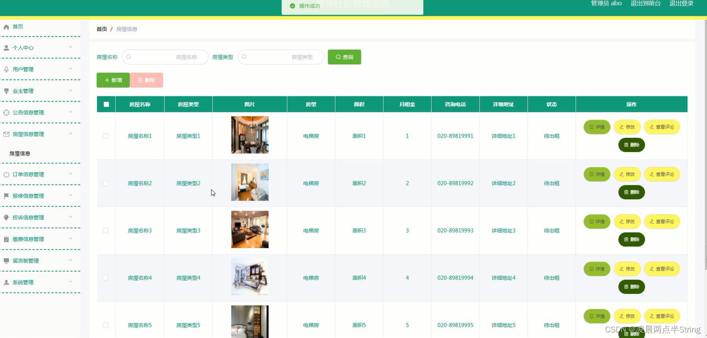Viewport: 707px width, 338px height.
Task: Expand the 公告信息管理 menu chevron
Action: click(71, 112)
